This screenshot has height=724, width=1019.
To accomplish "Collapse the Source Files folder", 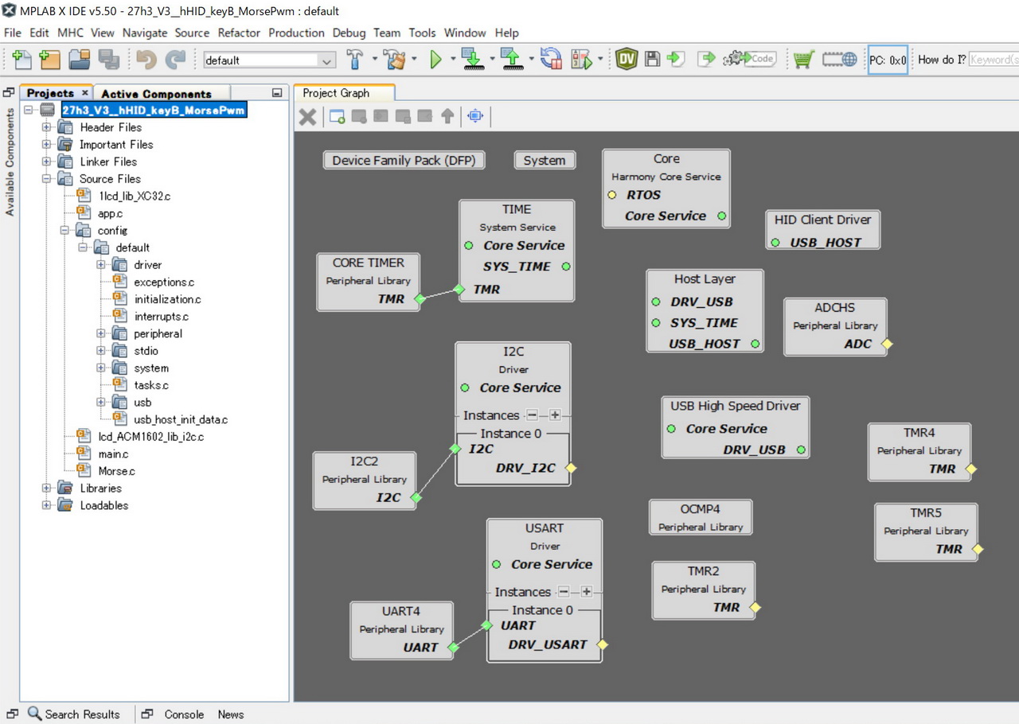I will [x=46, y=179].
